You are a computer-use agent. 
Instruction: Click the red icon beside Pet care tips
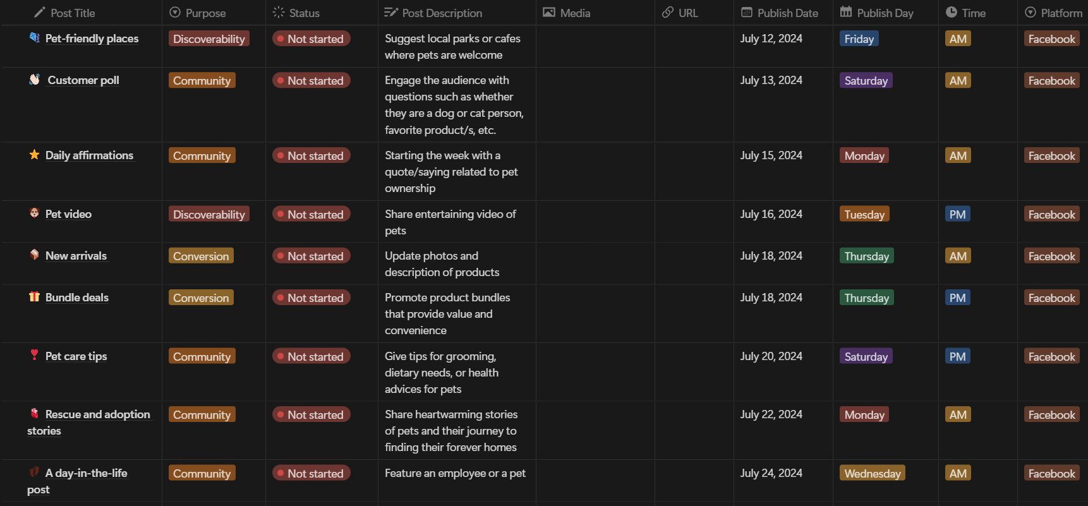click(x=34, y=356)
